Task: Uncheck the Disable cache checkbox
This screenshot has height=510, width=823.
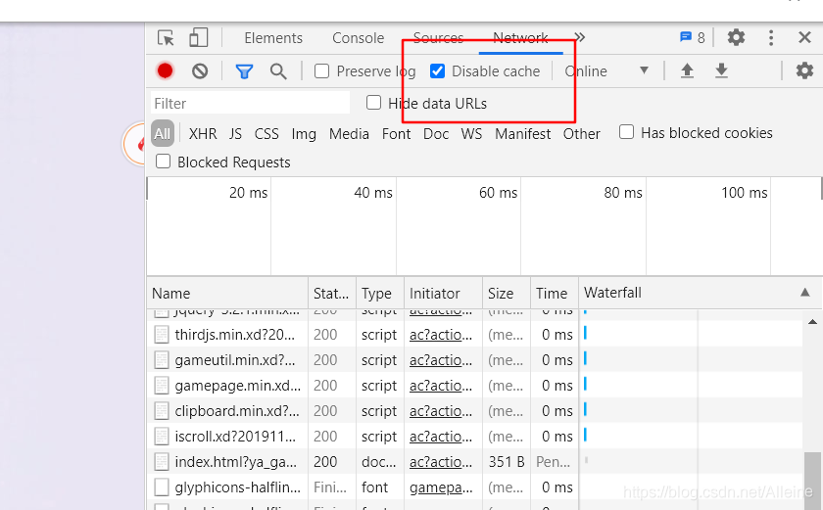Action: click(x=437, y=70)
